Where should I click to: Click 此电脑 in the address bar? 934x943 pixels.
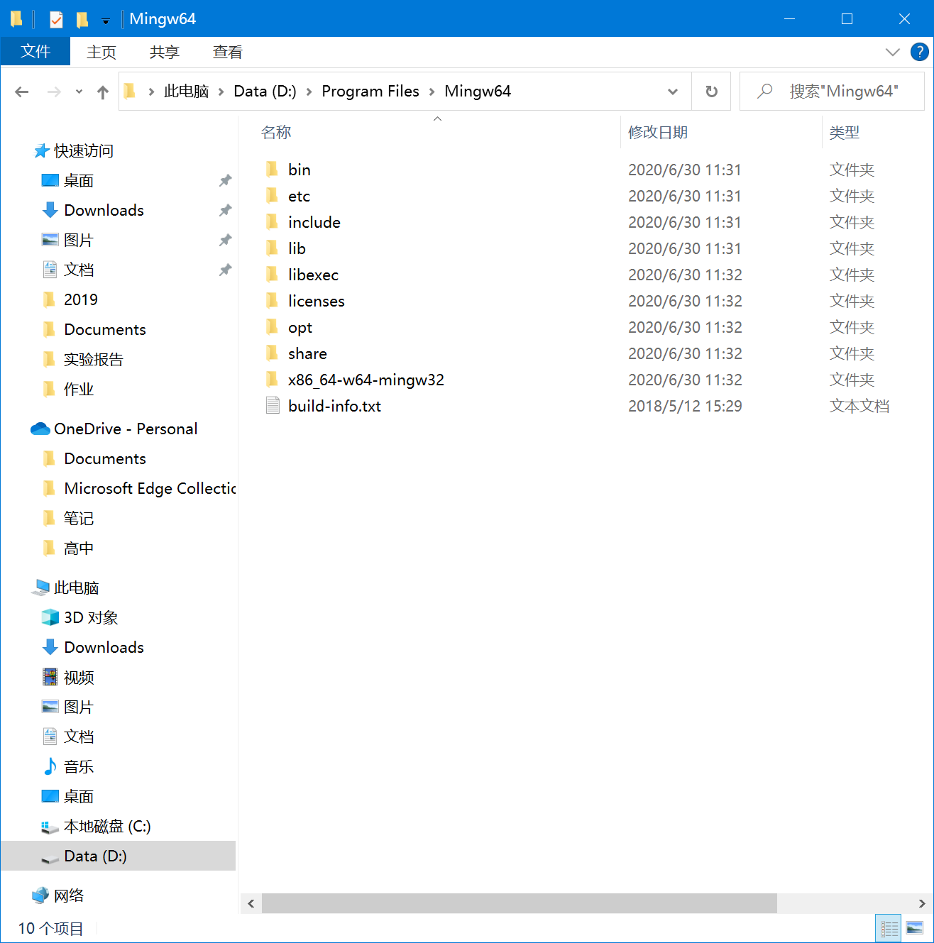point(187,92)
